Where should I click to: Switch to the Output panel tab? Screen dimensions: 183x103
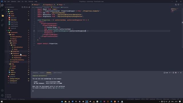[42, 73]
